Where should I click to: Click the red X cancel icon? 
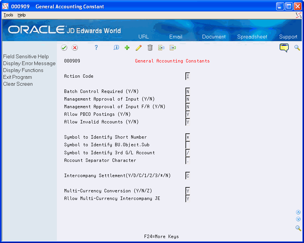click(75, 48)
